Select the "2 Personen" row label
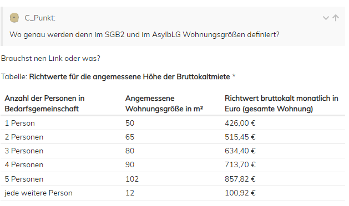Image resolution: width=349 pixels, height=206 pixels. pyautogui.click(x=24, y=137)
